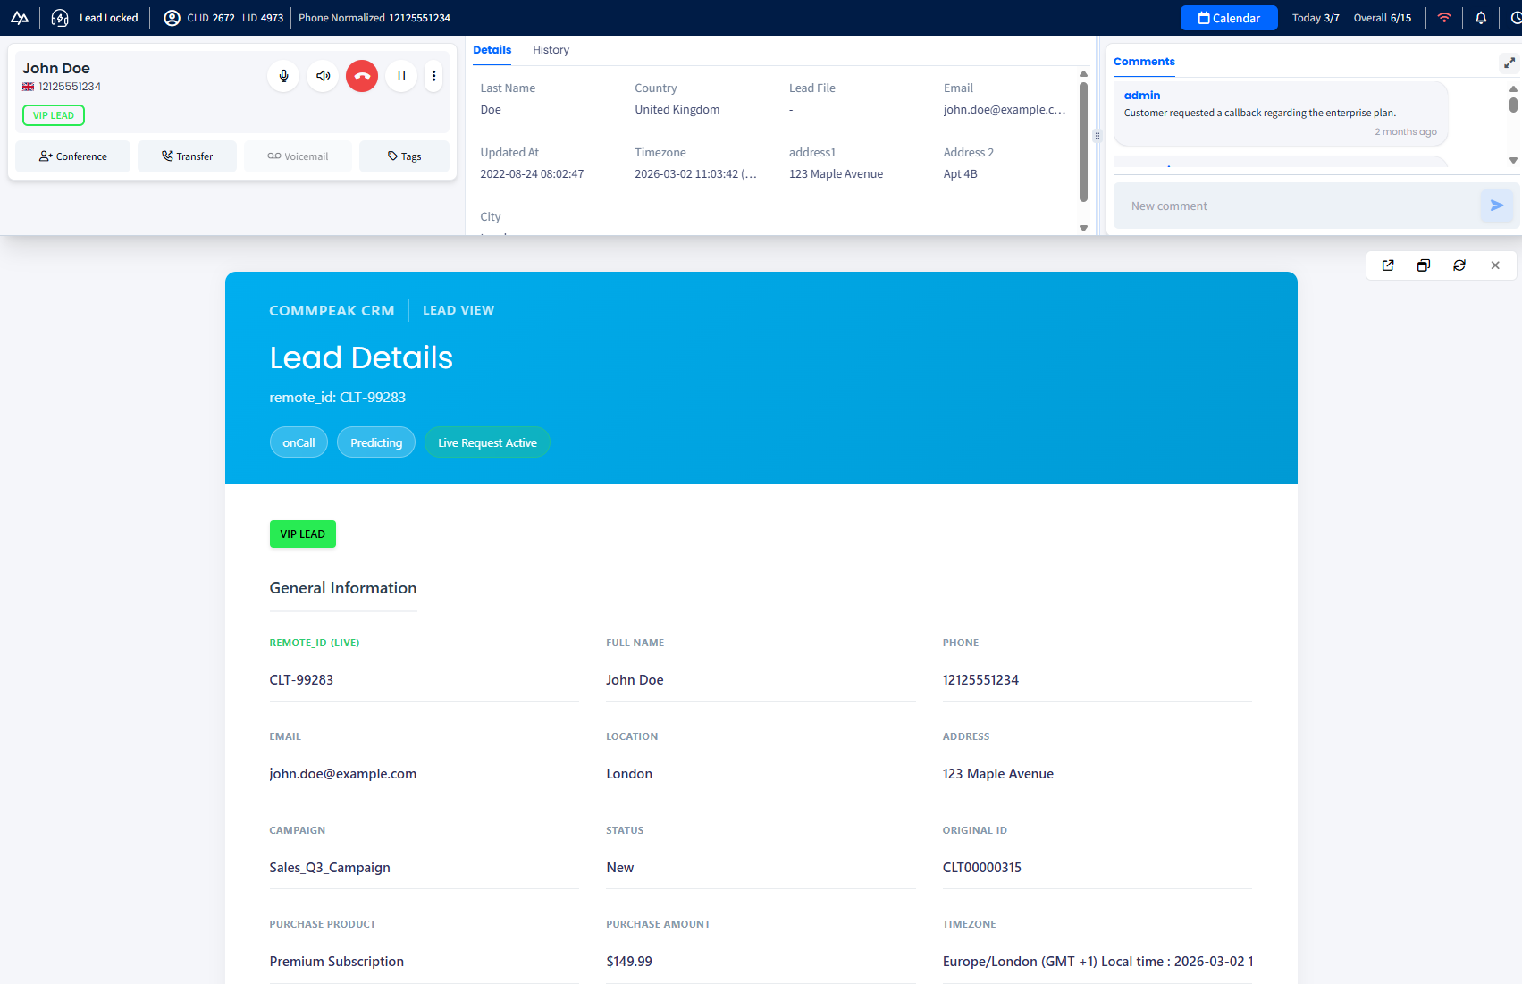Adjust the call speaker audio icon
Screen dimensions: 1522x984
coord(322,76)
